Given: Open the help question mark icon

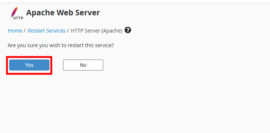Looking at the screenshot, I should (128, 30).
